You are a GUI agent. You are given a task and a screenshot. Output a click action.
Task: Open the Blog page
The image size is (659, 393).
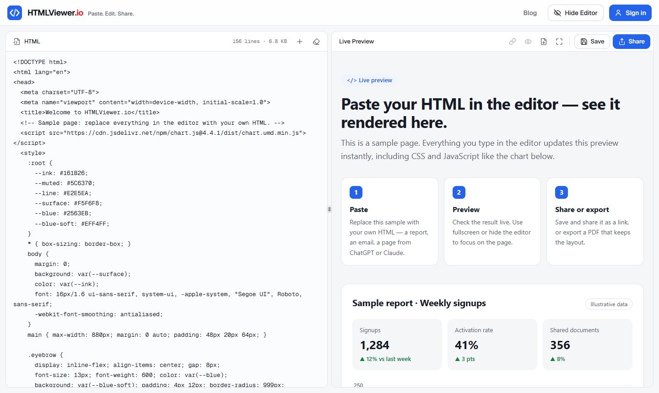530,13
